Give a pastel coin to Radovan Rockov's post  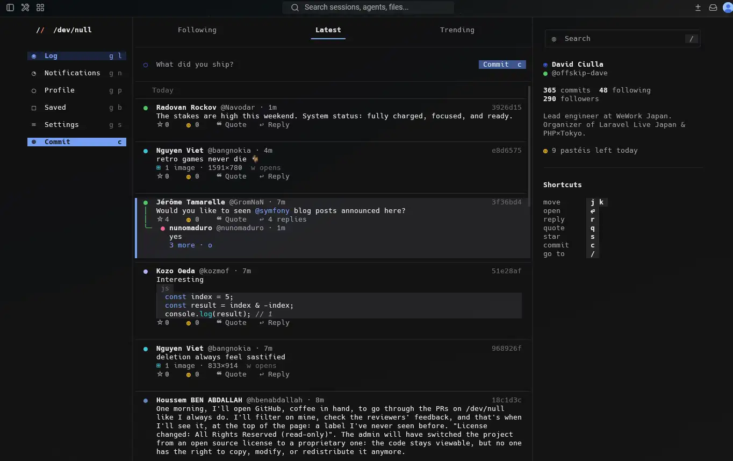193,125
